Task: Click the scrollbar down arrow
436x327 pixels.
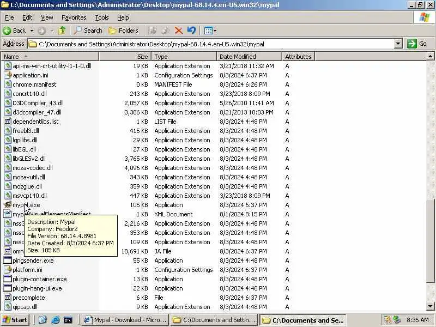Action: click(430, 307)
